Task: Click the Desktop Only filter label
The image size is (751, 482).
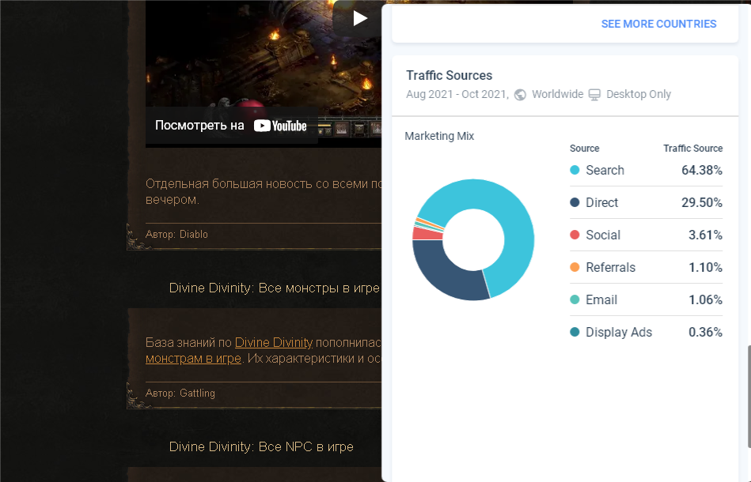Action: tap(639, 94)
